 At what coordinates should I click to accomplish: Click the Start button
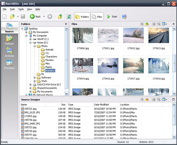(x=112, y=17)
